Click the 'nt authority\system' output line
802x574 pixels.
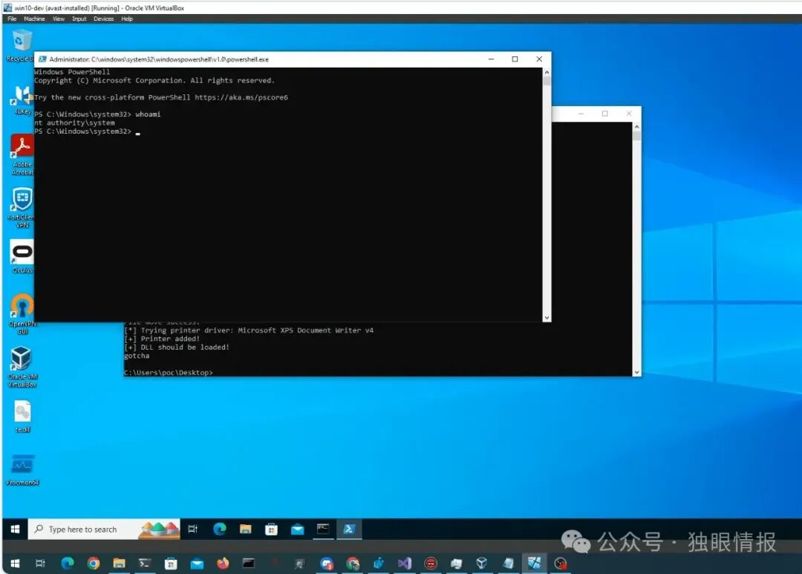(x=75, y=123)
